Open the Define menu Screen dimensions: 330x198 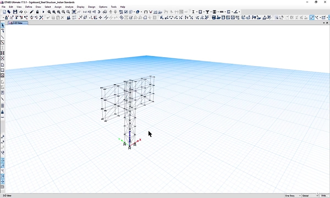pyautogui.click(x=29, y=7)
